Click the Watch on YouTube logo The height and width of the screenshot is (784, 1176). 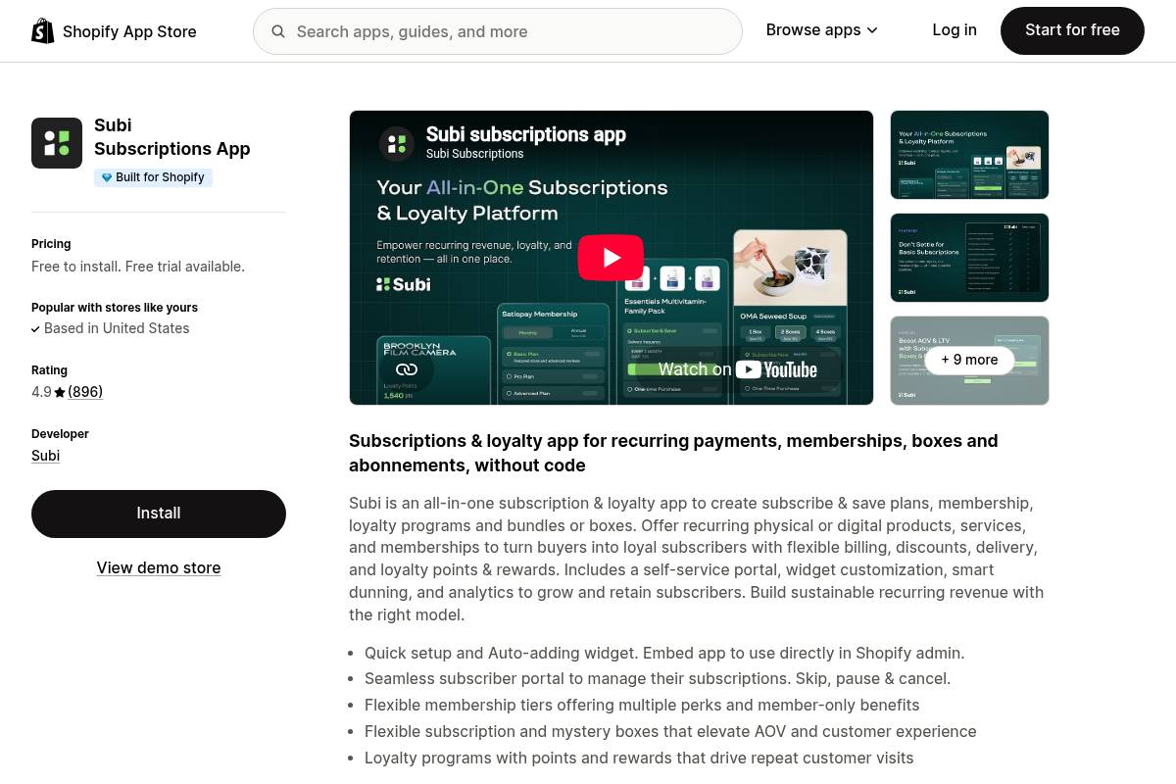pyautogui.click(x=776, y=369)
